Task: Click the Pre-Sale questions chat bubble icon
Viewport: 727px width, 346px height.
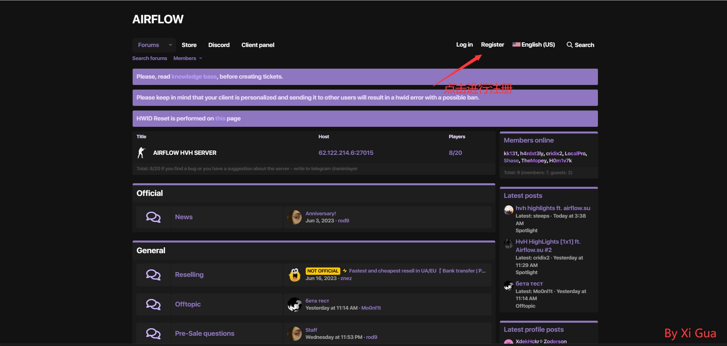Action: tap(153, 334)
